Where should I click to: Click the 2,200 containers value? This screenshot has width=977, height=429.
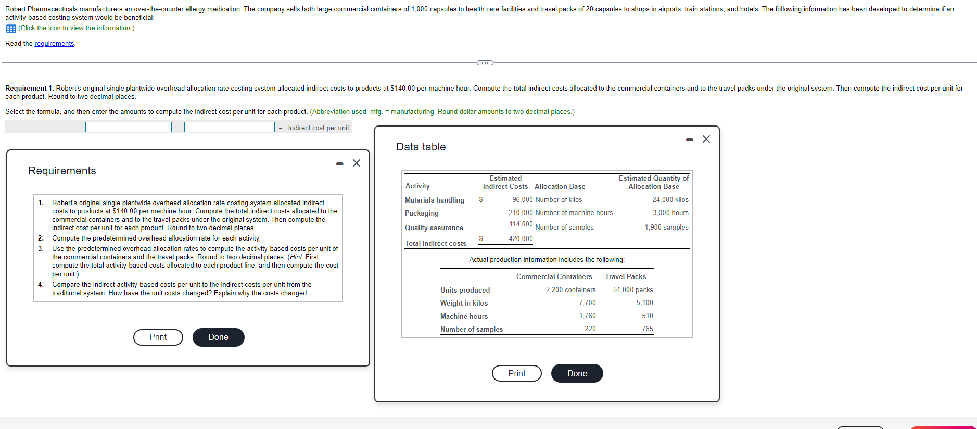click(x=571, y=290)
